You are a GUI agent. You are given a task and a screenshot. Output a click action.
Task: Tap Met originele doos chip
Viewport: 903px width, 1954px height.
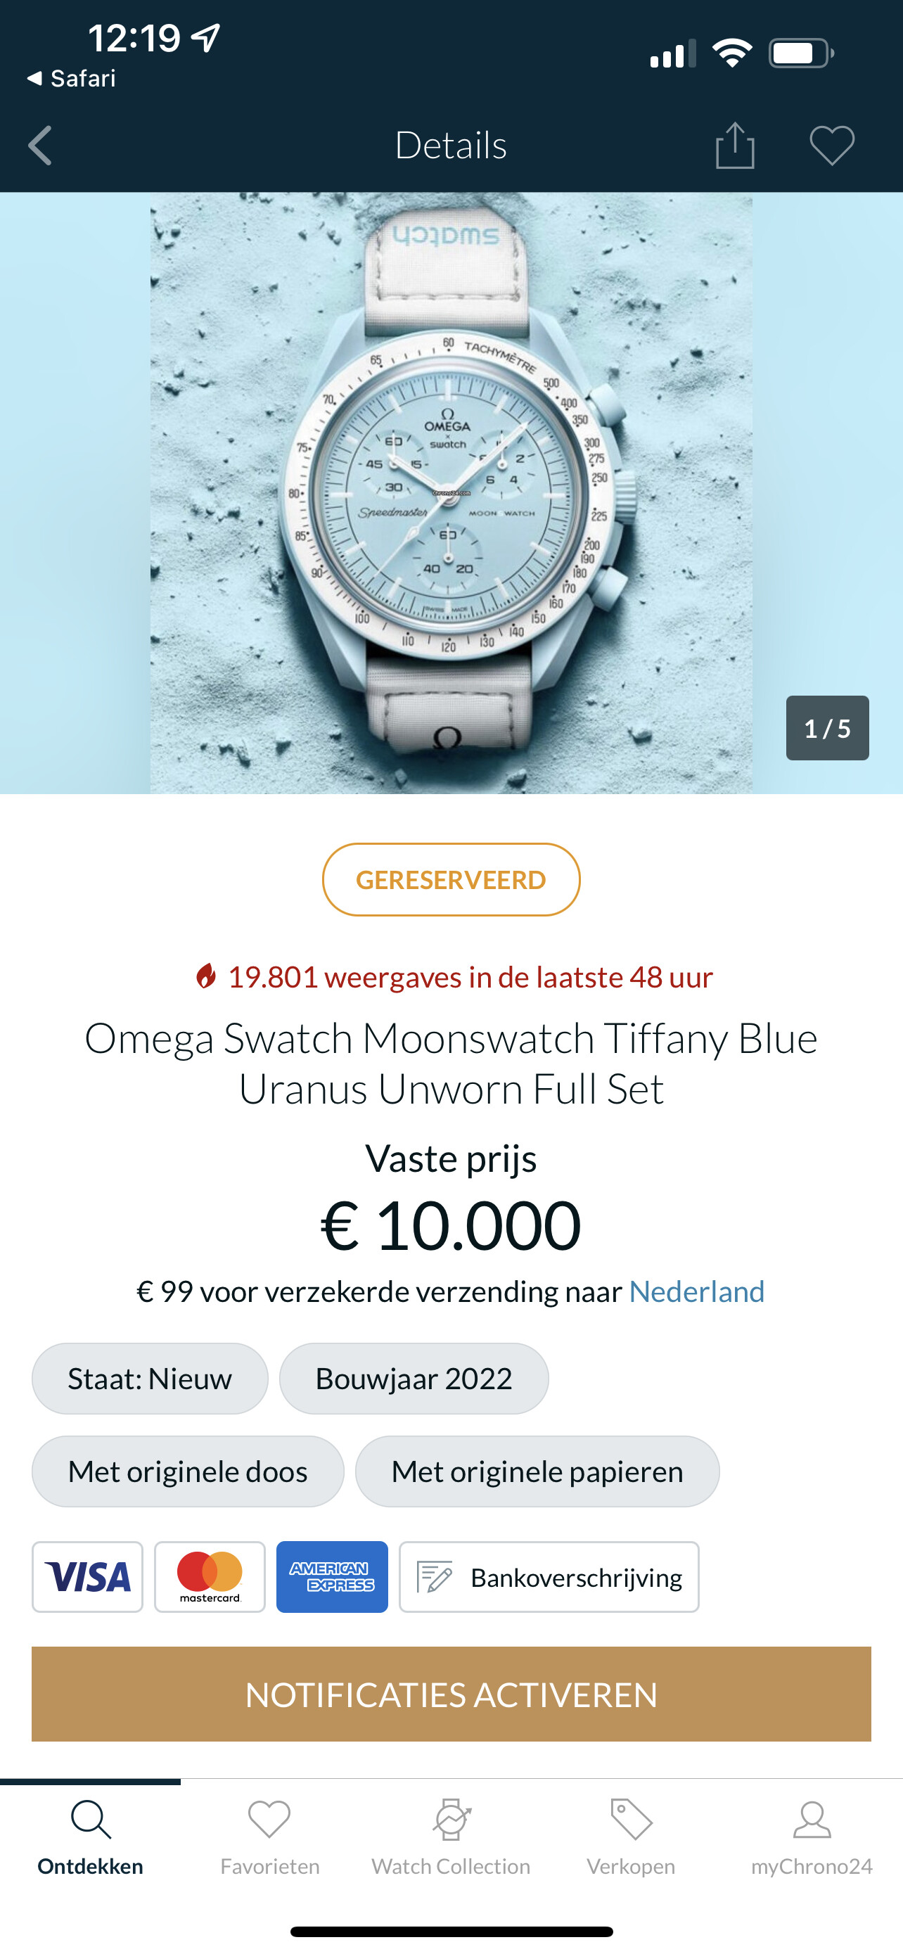[188, 1471]
